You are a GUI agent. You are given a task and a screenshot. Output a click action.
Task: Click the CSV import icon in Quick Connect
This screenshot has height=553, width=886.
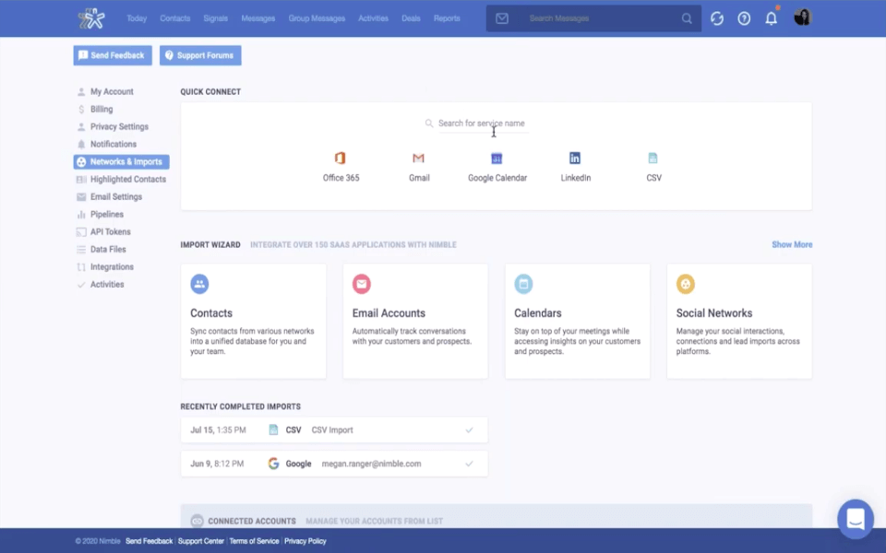(x=653, y=158)
